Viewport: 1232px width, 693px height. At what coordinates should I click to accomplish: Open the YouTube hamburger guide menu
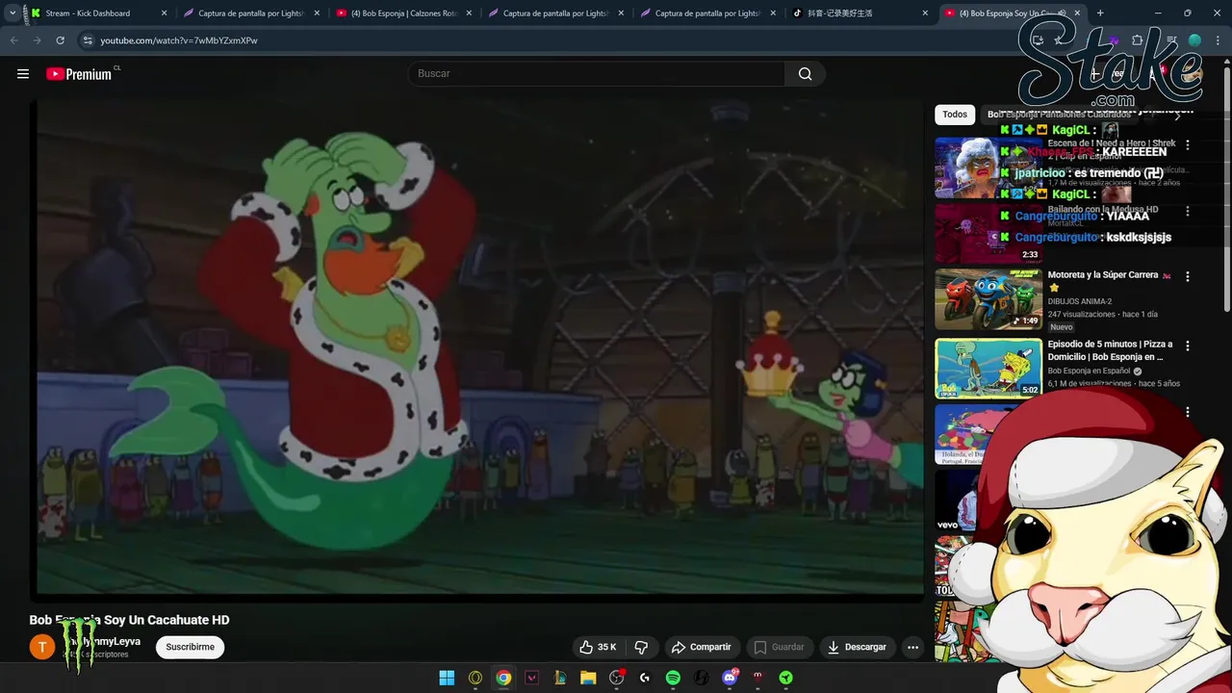pos(23,74)
